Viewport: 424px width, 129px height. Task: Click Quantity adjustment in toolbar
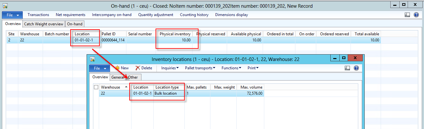pyautogui.click(x=156, y=15)
